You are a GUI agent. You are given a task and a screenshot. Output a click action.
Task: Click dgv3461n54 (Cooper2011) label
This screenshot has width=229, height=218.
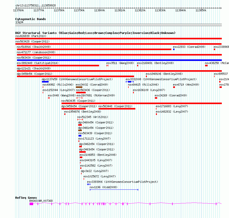pos(96,128)
